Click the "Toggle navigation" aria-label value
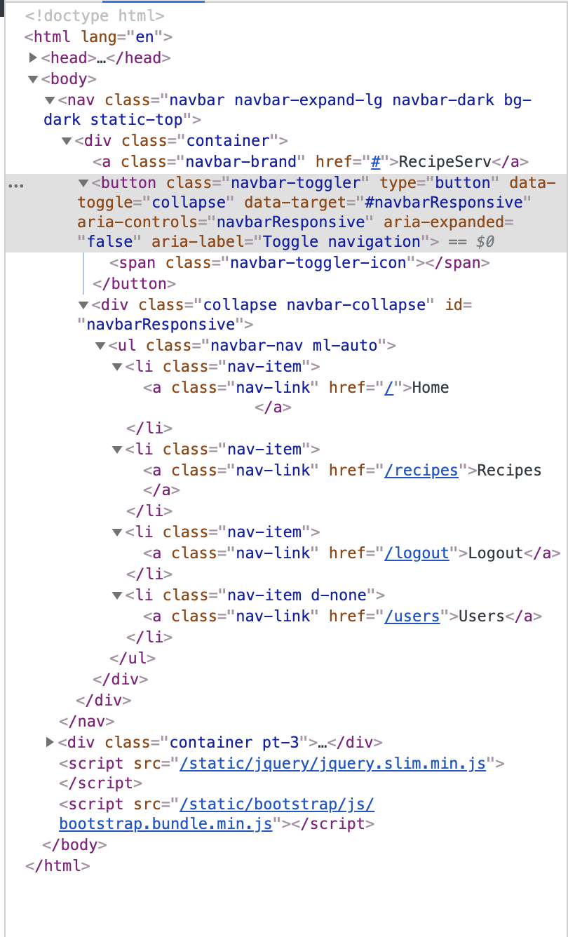 click(x=341, y=242)
